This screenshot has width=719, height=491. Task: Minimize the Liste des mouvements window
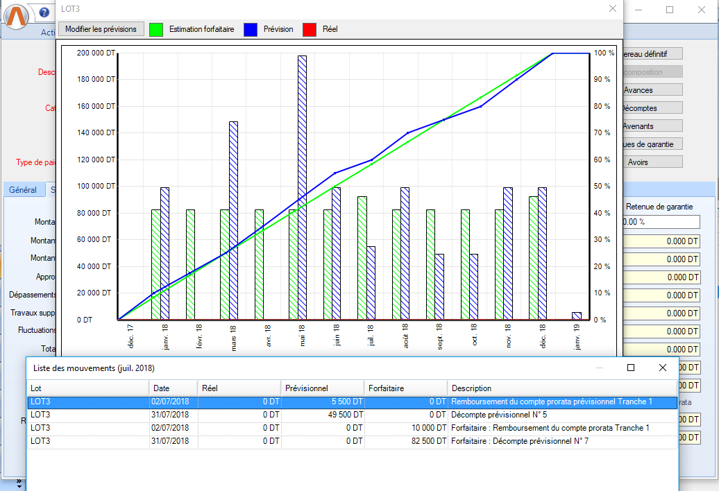pyautogui.click(x=599, y=368)
